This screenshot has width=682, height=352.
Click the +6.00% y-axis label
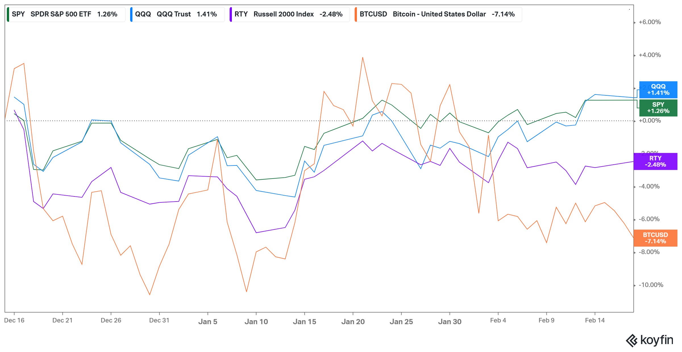pos(650,22)
